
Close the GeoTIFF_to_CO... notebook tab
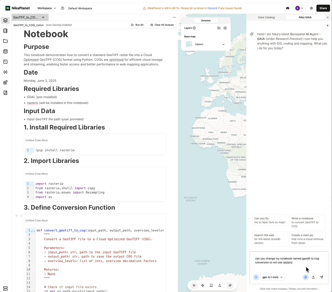(43, 18)
